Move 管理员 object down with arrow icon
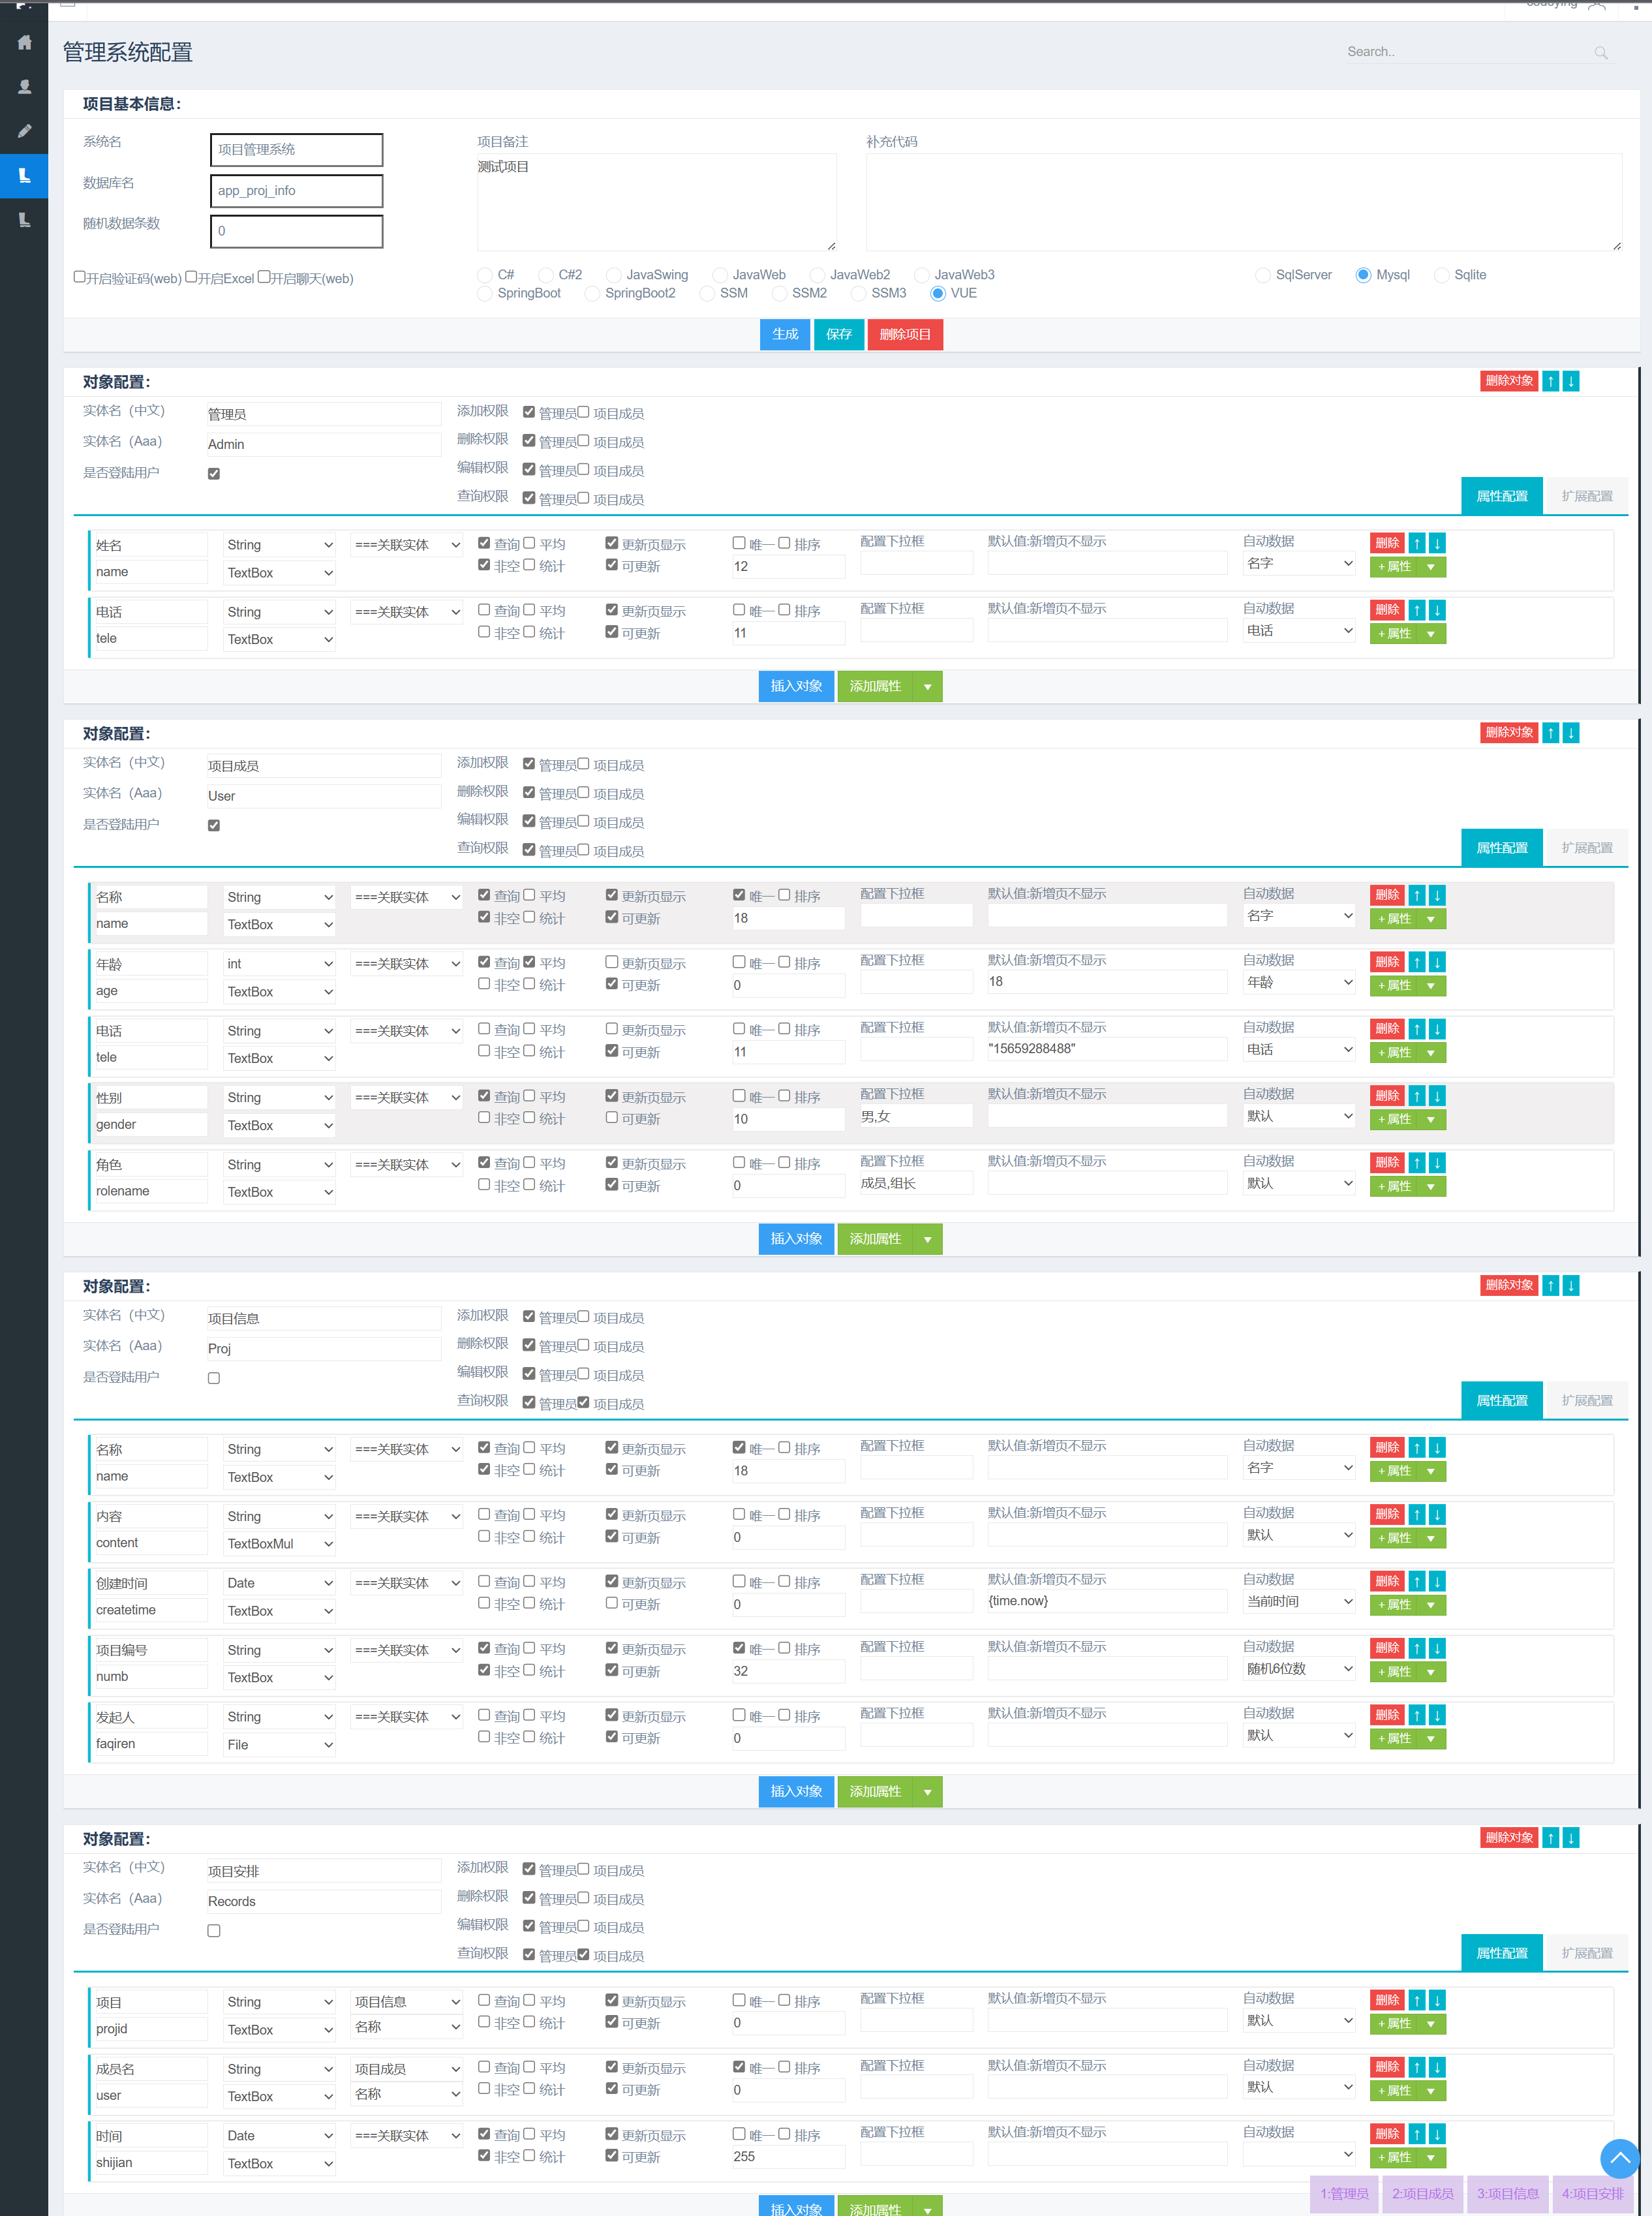This screenshot has height=2216, width=1652. point(1571,381)
